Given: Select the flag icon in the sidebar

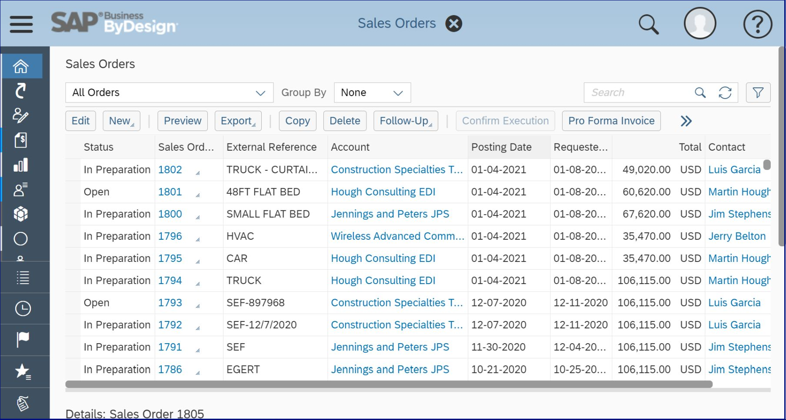Looking at the screenshot, I should click(22, 340).
